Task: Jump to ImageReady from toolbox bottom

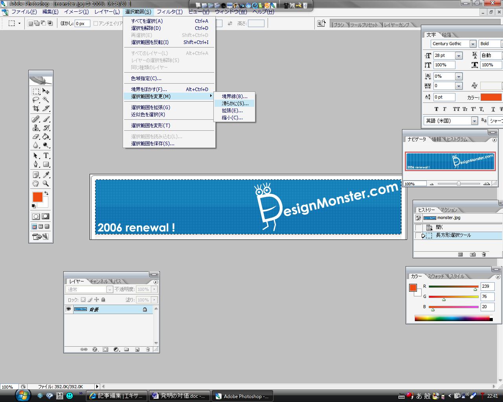Action: pos(41,237)
